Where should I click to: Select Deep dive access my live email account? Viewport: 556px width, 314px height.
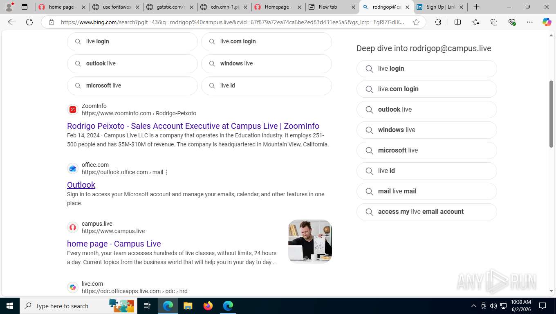point(426,212)
